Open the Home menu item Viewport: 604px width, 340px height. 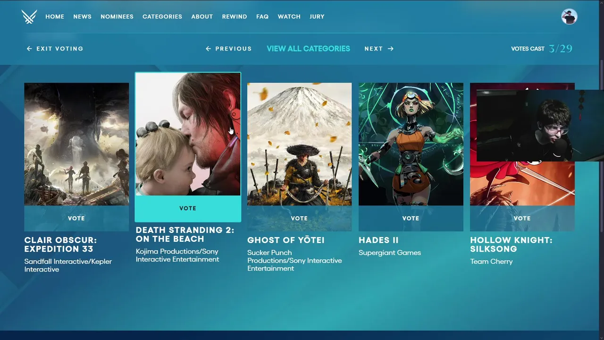coord(55,17)
